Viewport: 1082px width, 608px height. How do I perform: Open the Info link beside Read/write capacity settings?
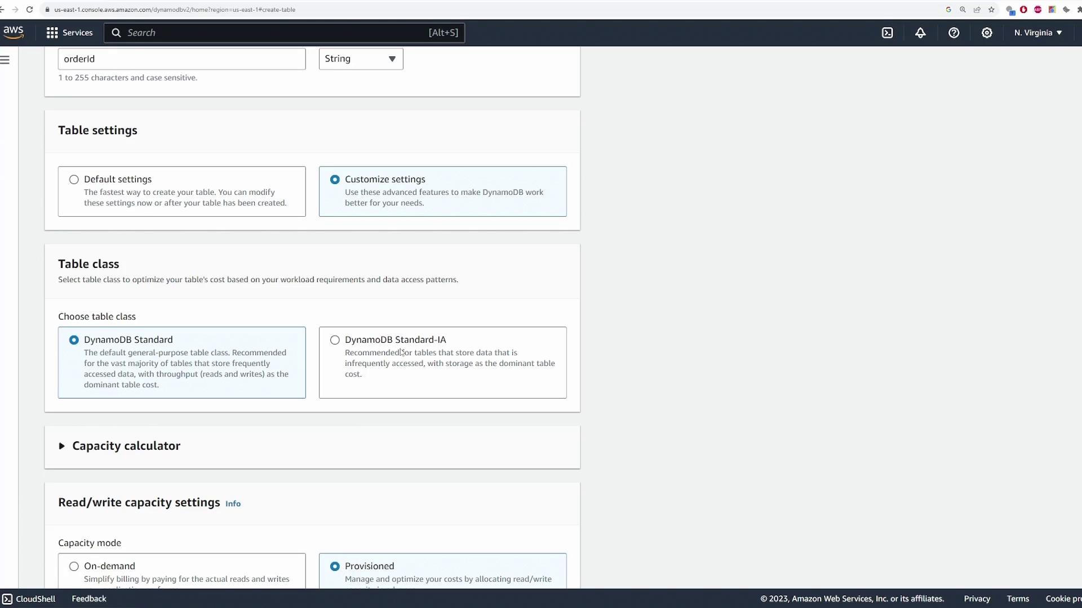[233, 503]
